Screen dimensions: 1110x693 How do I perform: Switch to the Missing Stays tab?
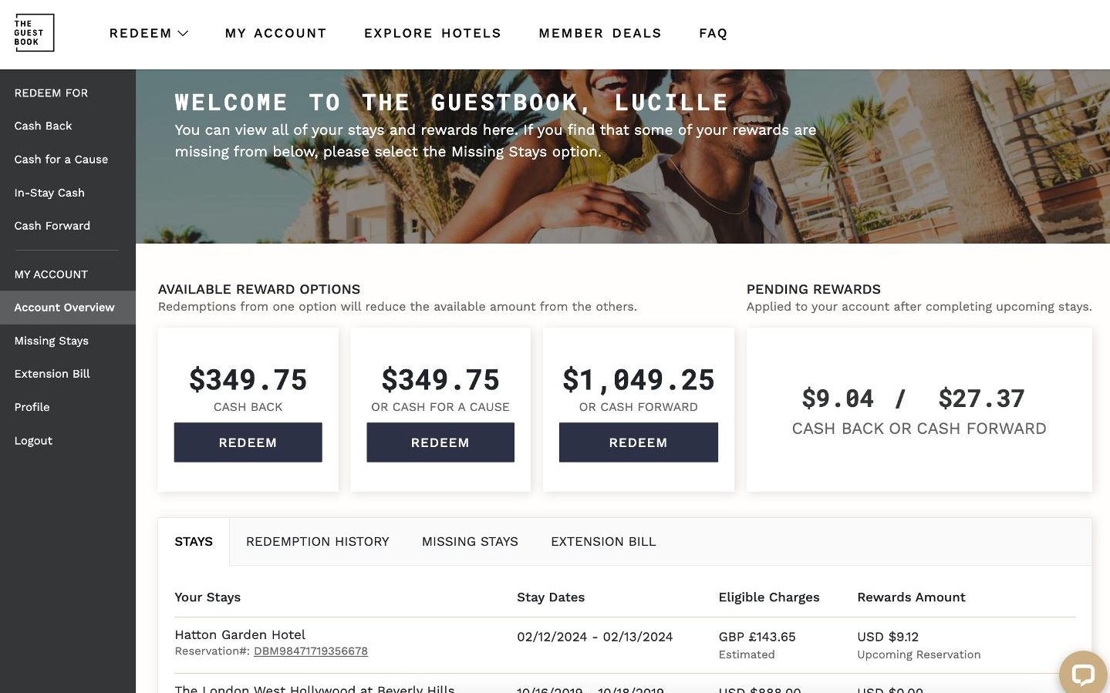(470, 541)
